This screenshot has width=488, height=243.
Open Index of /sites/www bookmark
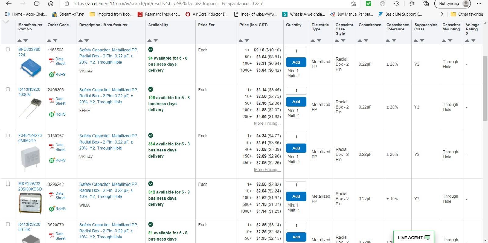(x=255, y=14)
